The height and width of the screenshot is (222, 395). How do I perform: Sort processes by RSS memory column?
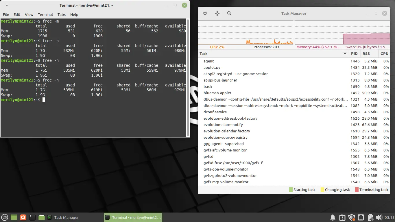point(366,53)
